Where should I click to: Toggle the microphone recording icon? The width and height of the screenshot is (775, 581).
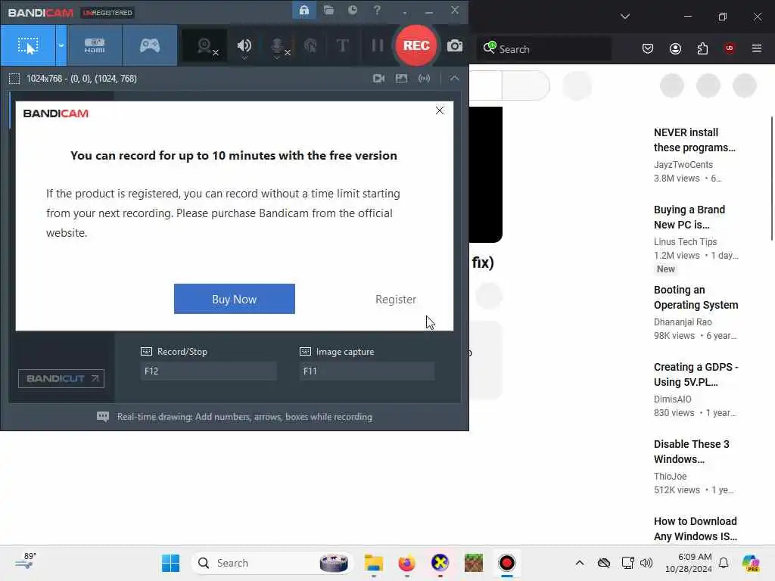tap(277, 47)
